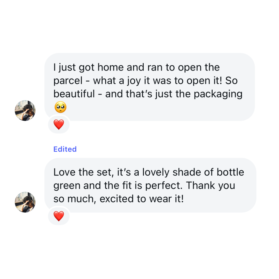Open the sender's avatar beside the parcel message
This screenshot has height=279, width=279.
click(25, 111)
